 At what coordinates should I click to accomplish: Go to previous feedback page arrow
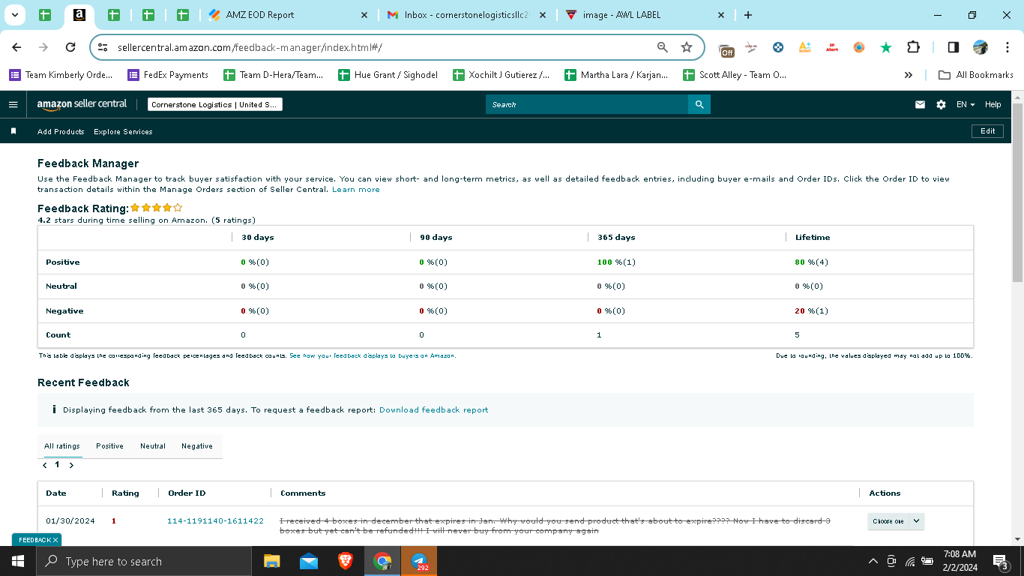45,465
